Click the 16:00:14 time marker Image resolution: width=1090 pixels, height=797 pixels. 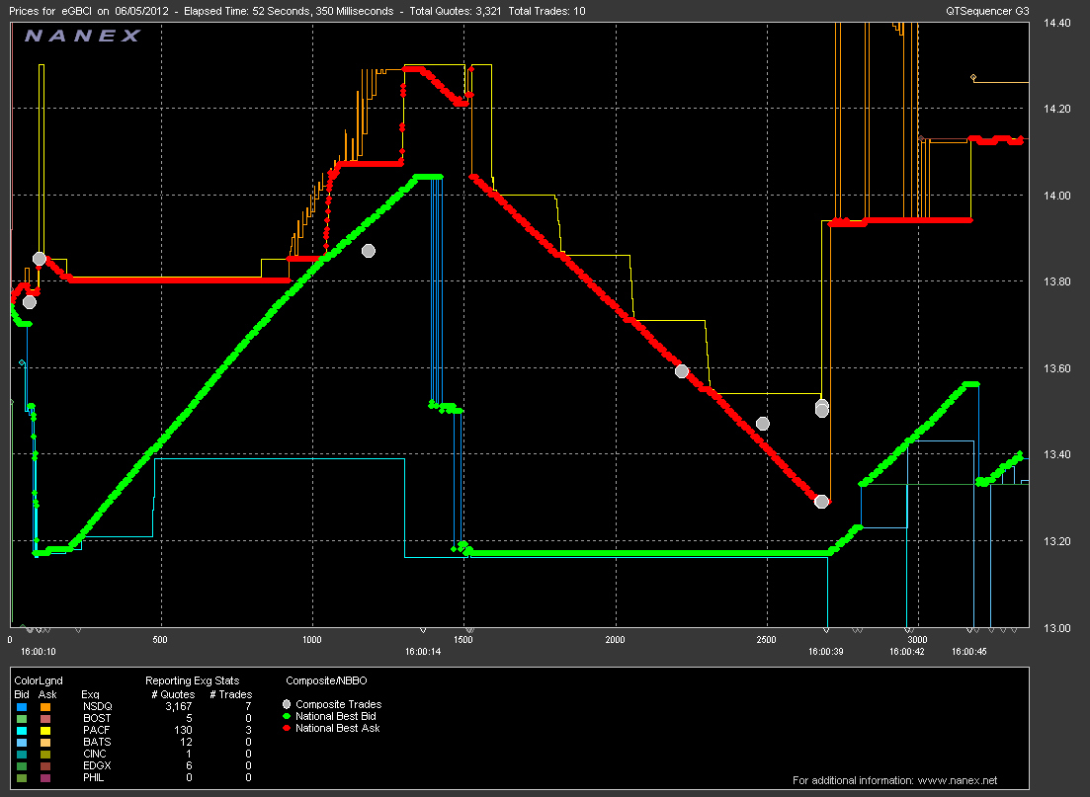[423, 652]
